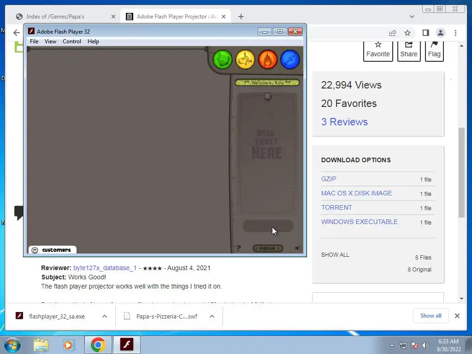Go back in Chrome
Viewport: 472px width, 354px height.
click(x=17, y=33)
